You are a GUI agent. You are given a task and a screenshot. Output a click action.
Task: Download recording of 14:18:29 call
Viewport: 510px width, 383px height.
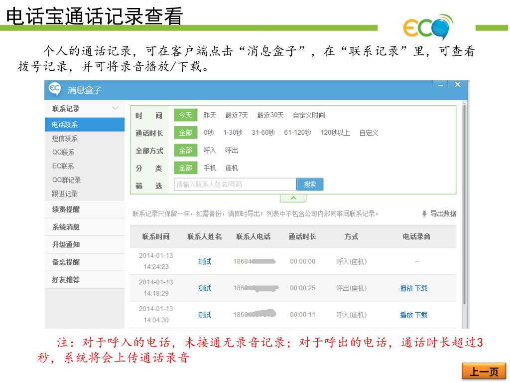coord(421,288)
